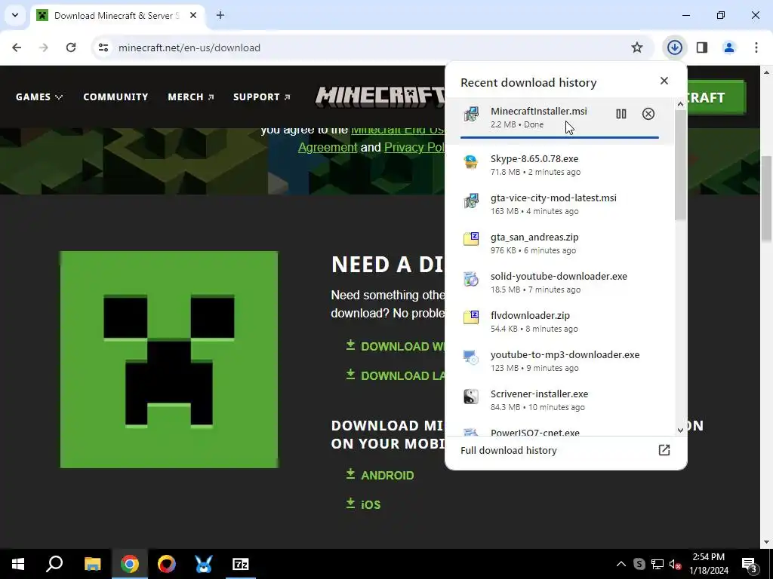Click the Minecraft logo in header
The image size is (773, 579).
pos(380,96)
